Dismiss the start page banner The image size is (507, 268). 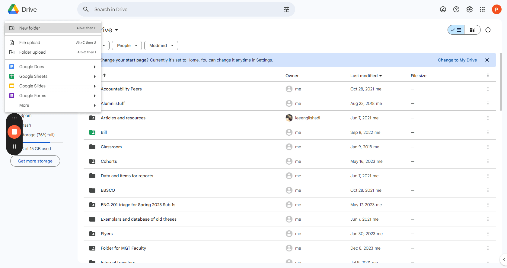487,60
